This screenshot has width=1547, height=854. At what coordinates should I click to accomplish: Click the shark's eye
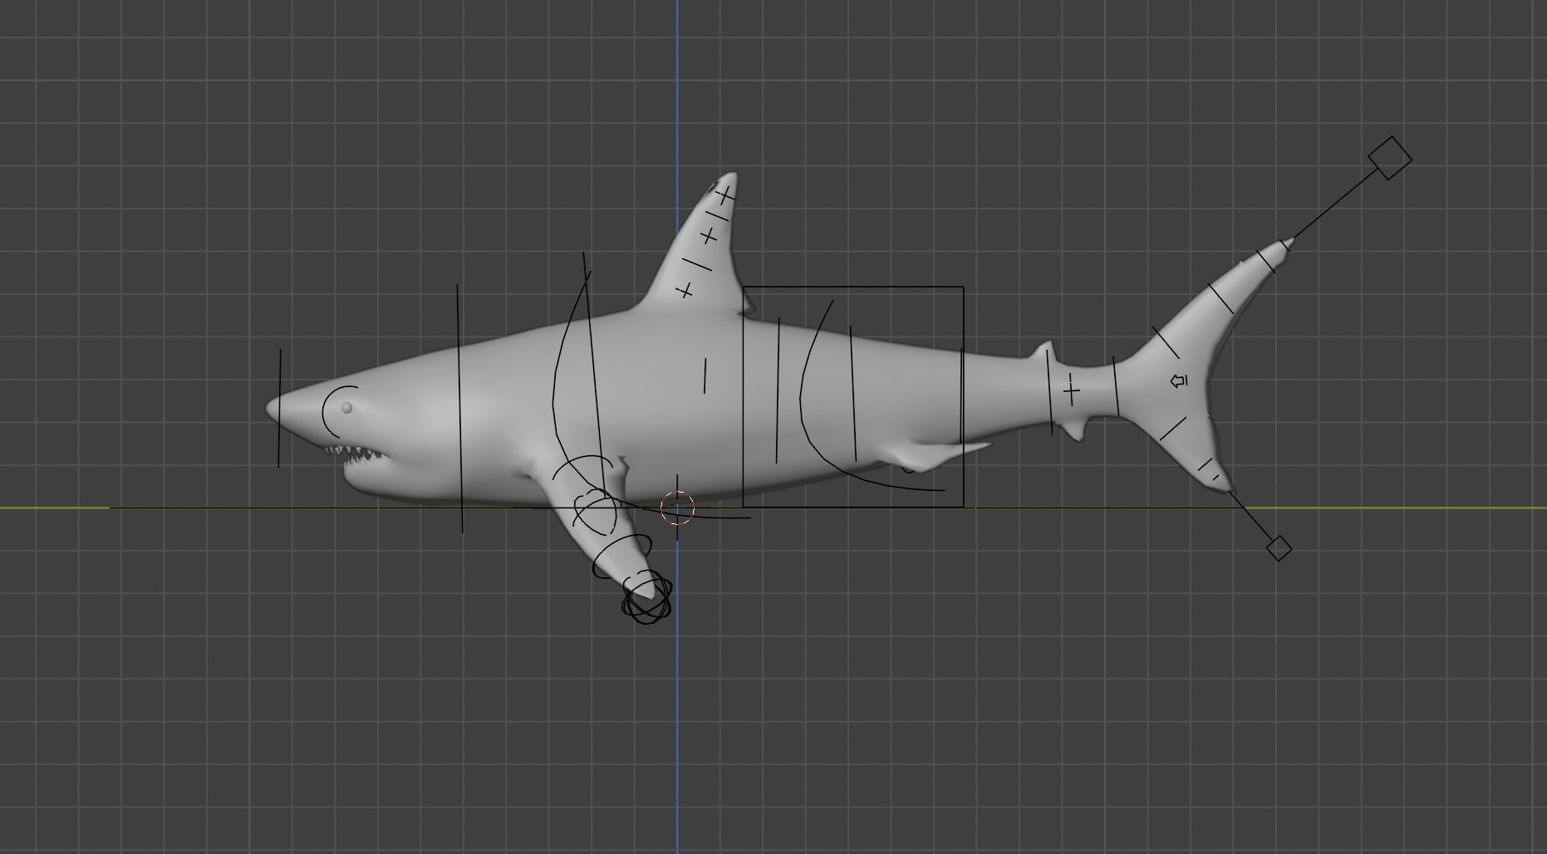tap(346, 407)
